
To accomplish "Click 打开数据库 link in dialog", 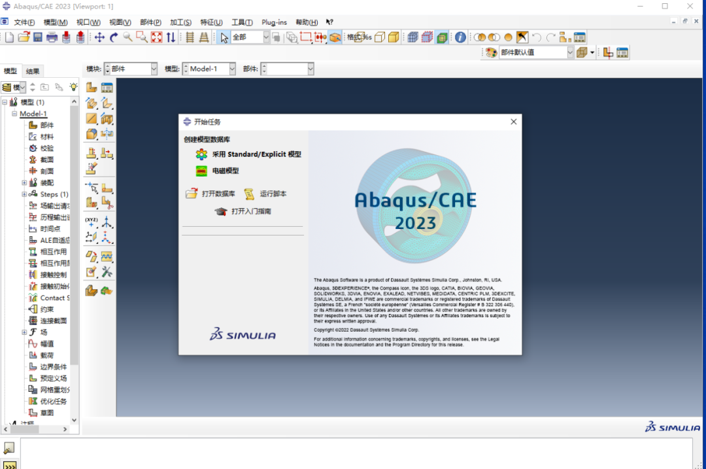I will click(x=218, y=194).
